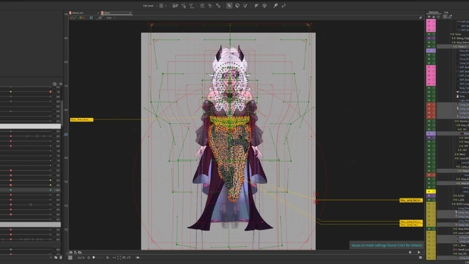This screenshot has height=264, width=469.
Task: Switch to the Log tab
Action: (x=446, y=12)
